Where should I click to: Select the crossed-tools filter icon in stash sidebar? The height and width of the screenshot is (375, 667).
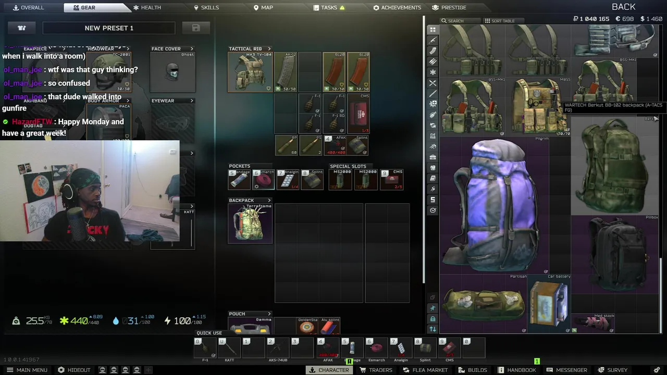tap(433, 83)
